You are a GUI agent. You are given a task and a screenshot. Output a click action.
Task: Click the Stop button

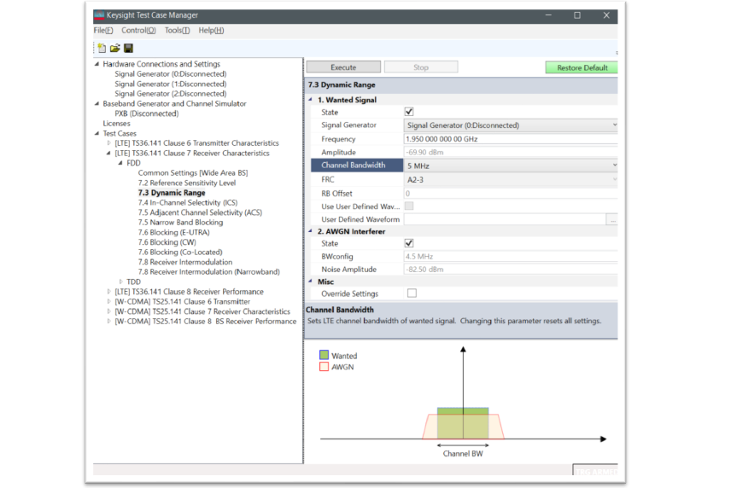[x=421, y=67]
